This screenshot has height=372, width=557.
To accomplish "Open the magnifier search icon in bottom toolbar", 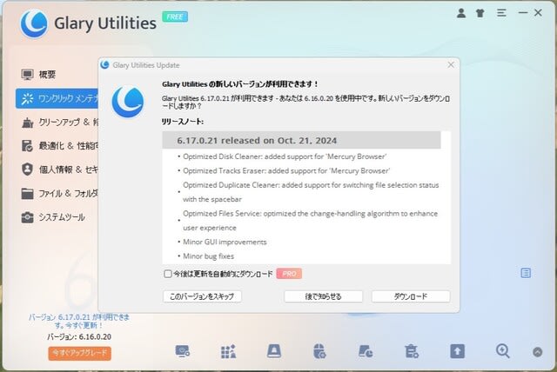I will click(x=503, y=351).
